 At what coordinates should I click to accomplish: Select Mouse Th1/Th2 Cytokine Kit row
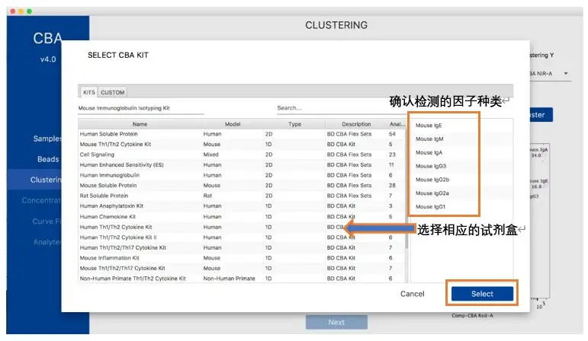click(x=116, y=144)
